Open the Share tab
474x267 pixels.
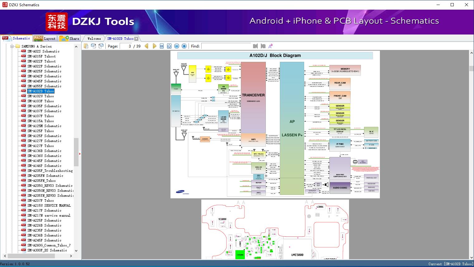[69, 39]
